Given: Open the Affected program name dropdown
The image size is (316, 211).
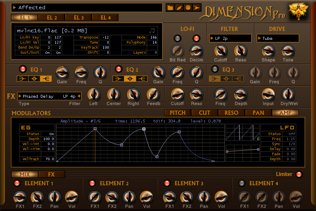Looking at the screenshot, I should click(87, 8).
